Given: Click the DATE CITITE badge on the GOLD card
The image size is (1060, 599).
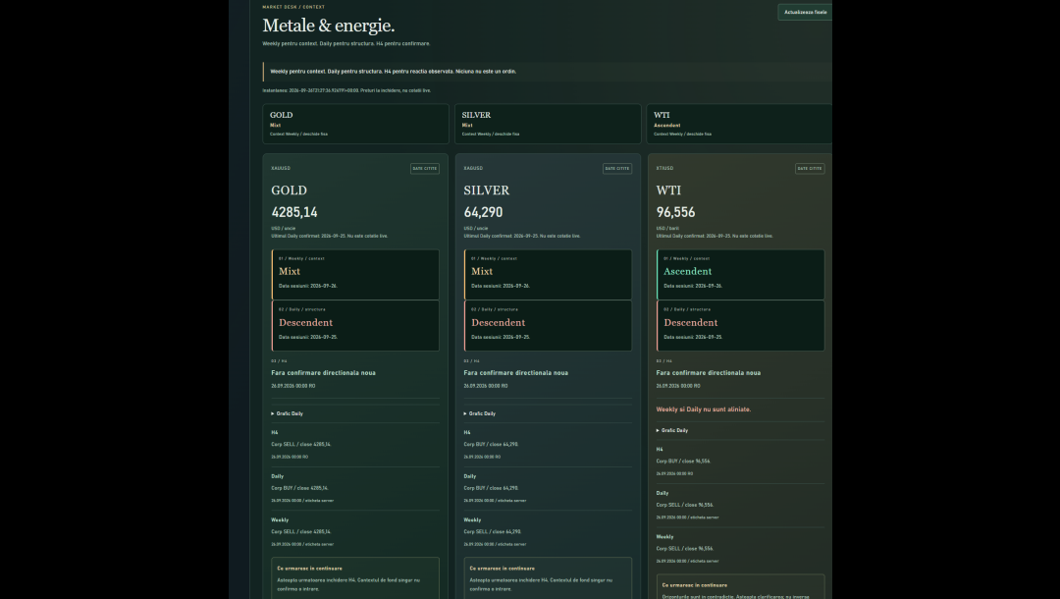Looking at the screenshot, I should pyautogui.click(x=425, y=168).
